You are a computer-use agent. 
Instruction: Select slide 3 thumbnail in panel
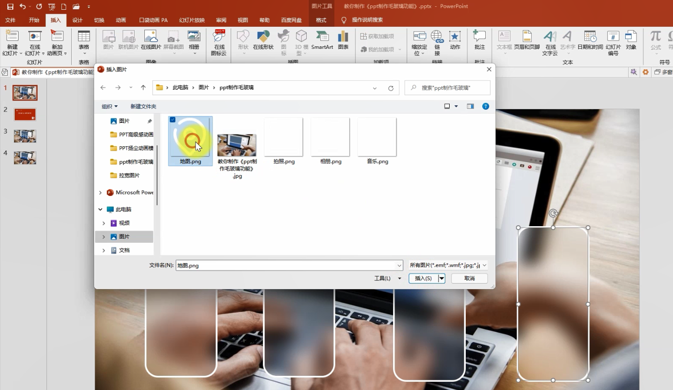(x=25, y=136)
